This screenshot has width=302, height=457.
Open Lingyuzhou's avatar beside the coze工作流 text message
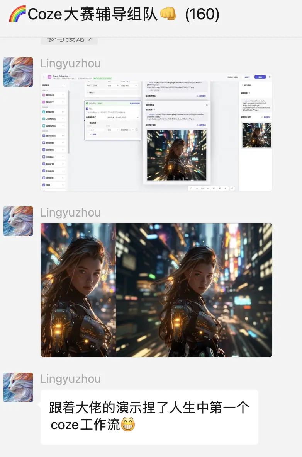18,387
